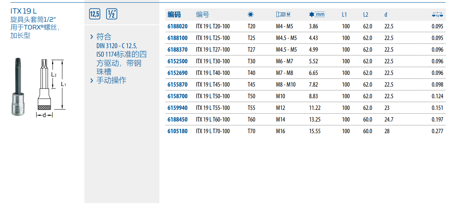The image size is (456, 205).
Task: Open product code 6188020
Action: pyautogui.click(x=177, y=26)
